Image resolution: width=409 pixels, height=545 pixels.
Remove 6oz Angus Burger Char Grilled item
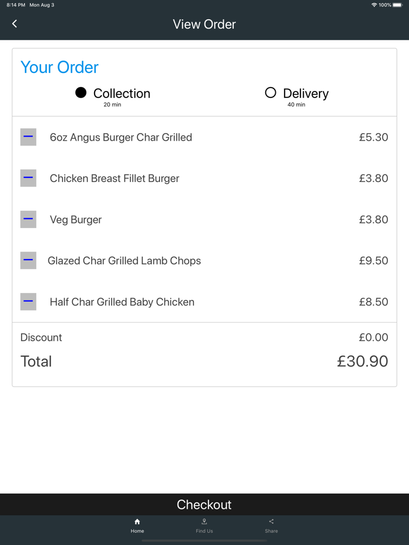point(28,137)
